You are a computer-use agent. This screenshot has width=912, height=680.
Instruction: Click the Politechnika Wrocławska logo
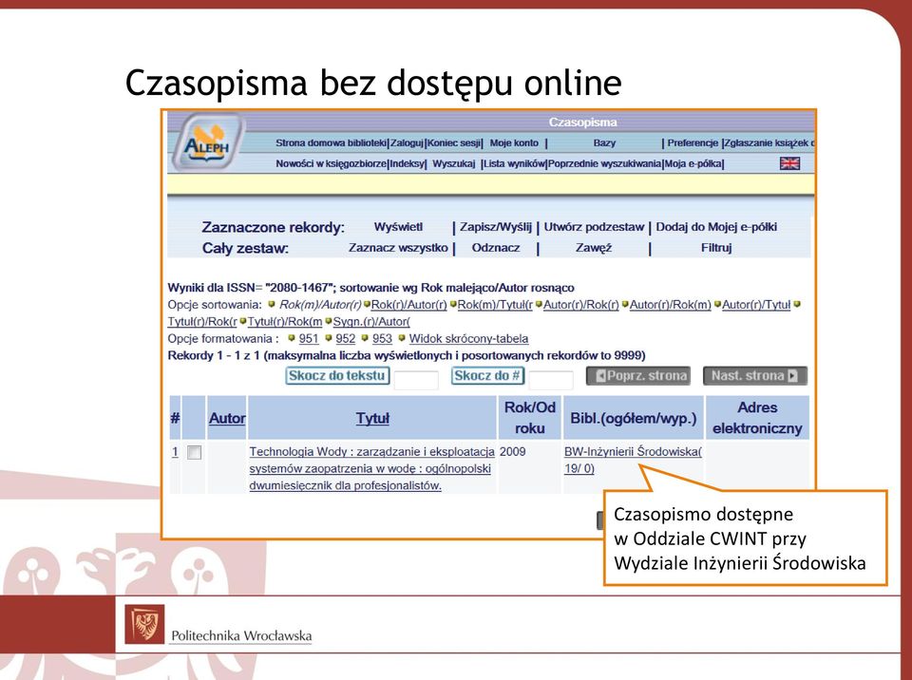218,624
